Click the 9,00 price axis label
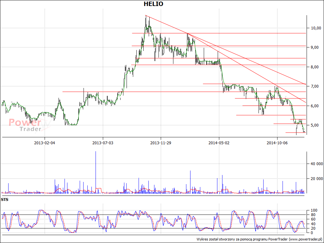324x243 pixels. pos(315,47)
